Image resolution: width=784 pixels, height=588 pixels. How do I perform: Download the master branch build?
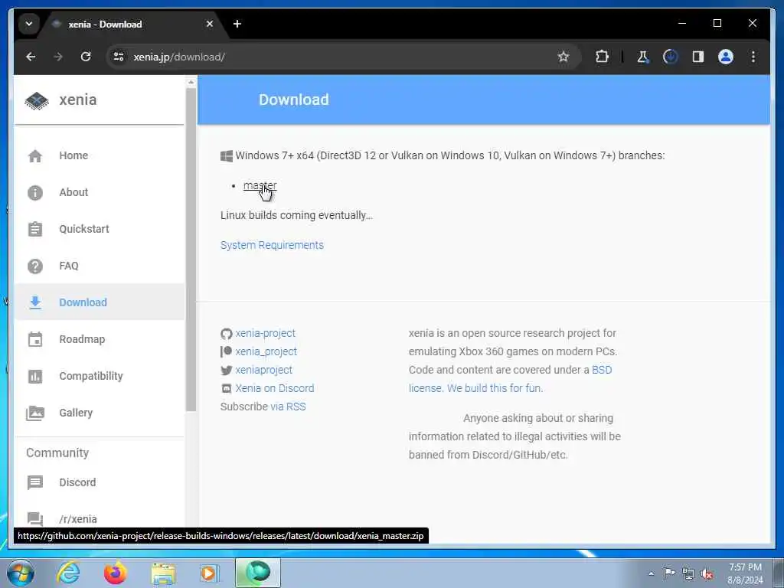coord(260,185)
